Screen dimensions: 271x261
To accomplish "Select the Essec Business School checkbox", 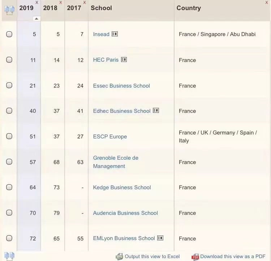I will coord(9,85).
